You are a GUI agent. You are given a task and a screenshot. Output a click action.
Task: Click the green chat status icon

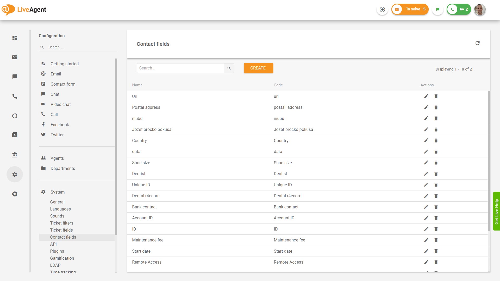[x=438, y=10]
